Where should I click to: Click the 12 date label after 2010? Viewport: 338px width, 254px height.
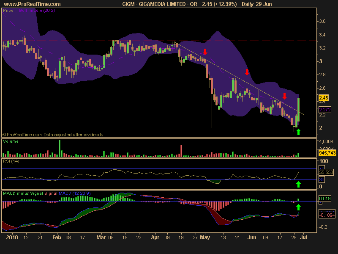pyautogui.click(x=26, y=237)
